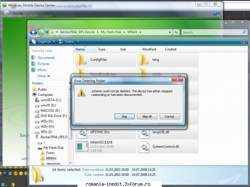Viewport: 250px width, 187px height.
Task: Open the recent pages dropdown beside Forward
Action: 47,32
